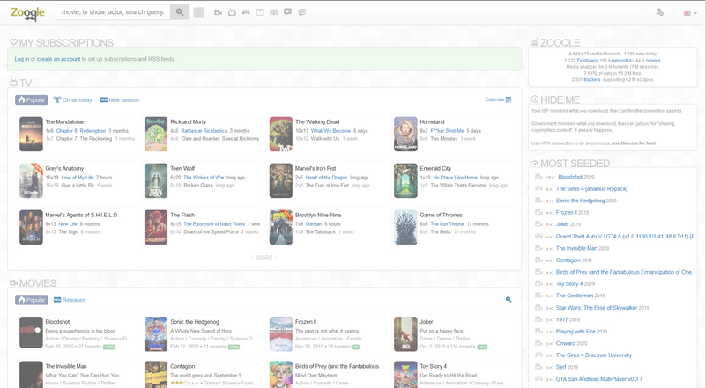Open The Sims 4 [anadius Repack] link

(x=591, y=188)
